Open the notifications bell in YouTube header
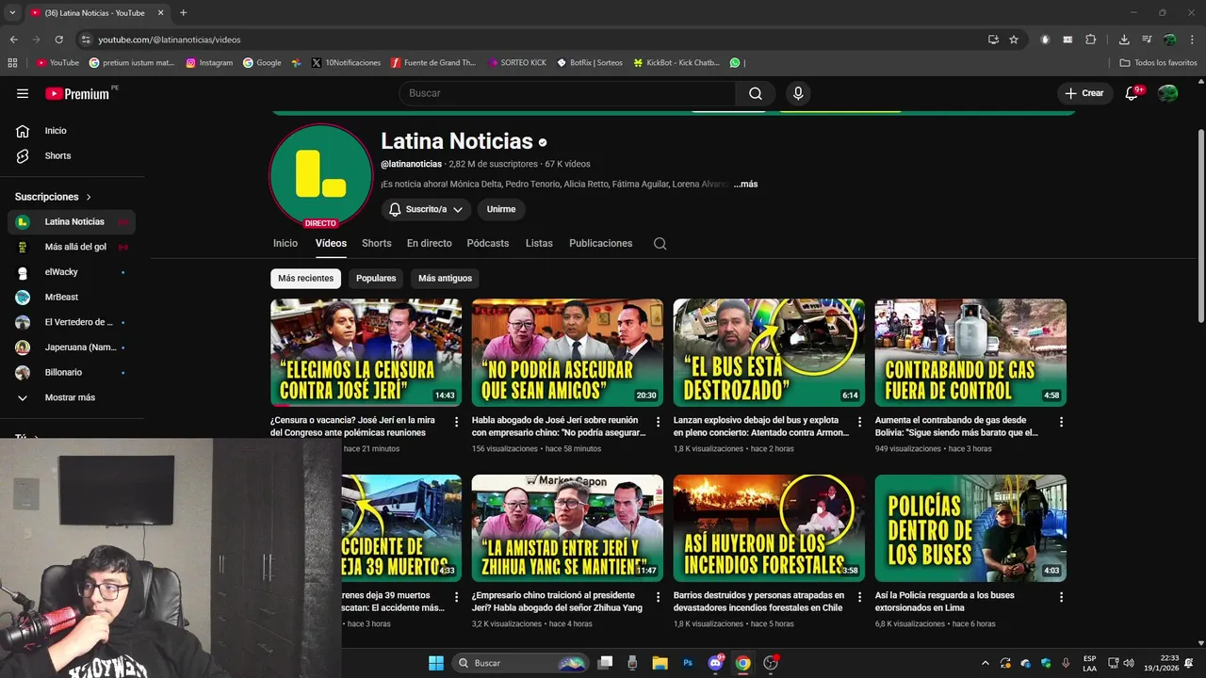Screen dimensions: 1206x678 [1132, 93]
